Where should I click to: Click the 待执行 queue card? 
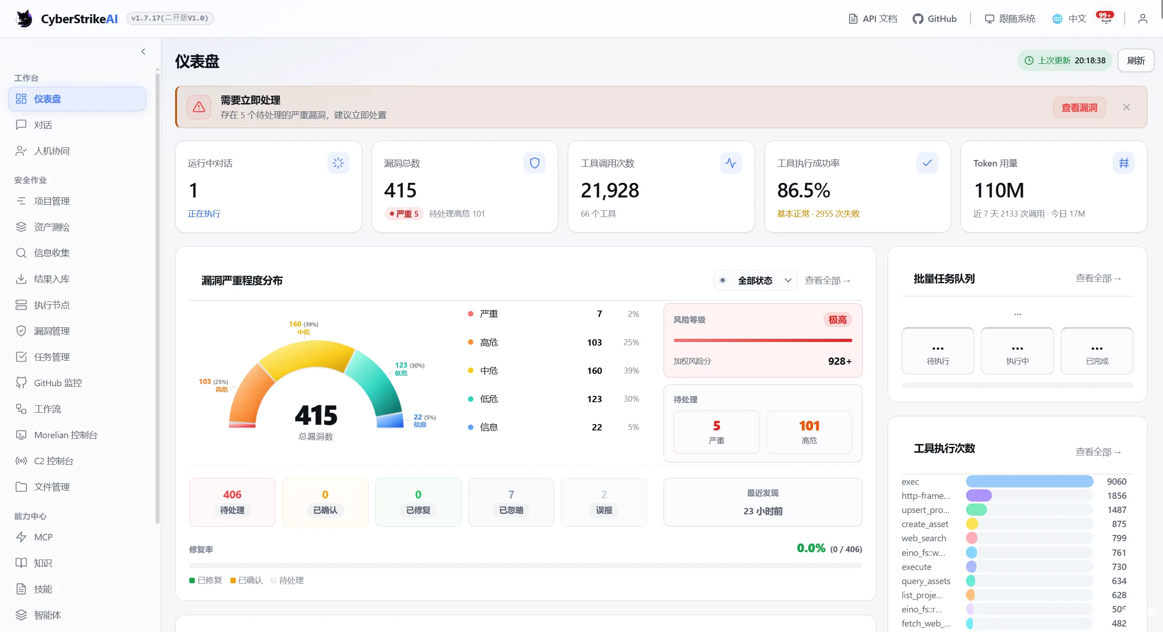[938, 351]
